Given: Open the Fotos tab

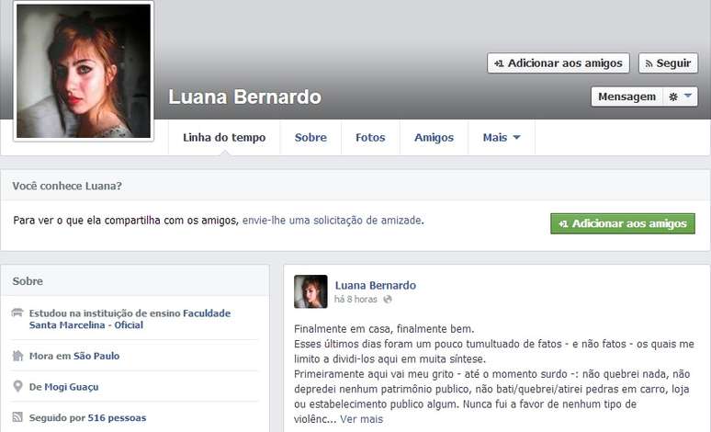Looking at the screenshot, I should pos(370,138).
